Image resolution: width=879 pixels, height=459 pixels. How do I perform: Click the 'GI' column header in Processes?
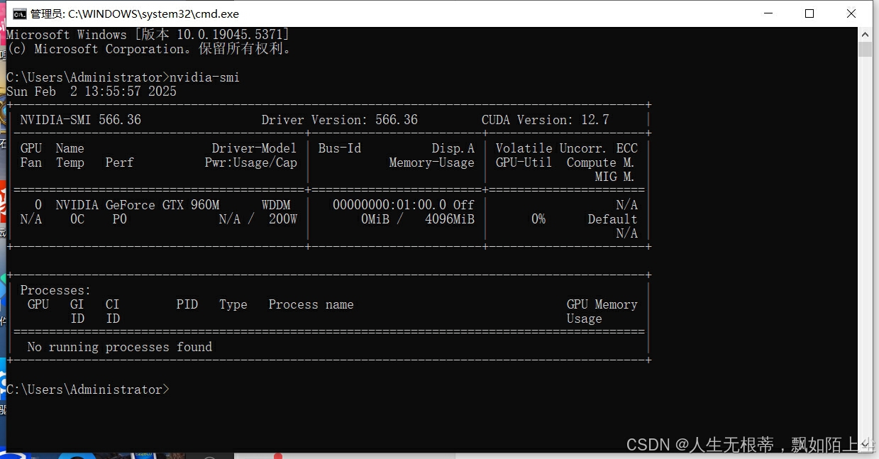(x=77, y=304)
